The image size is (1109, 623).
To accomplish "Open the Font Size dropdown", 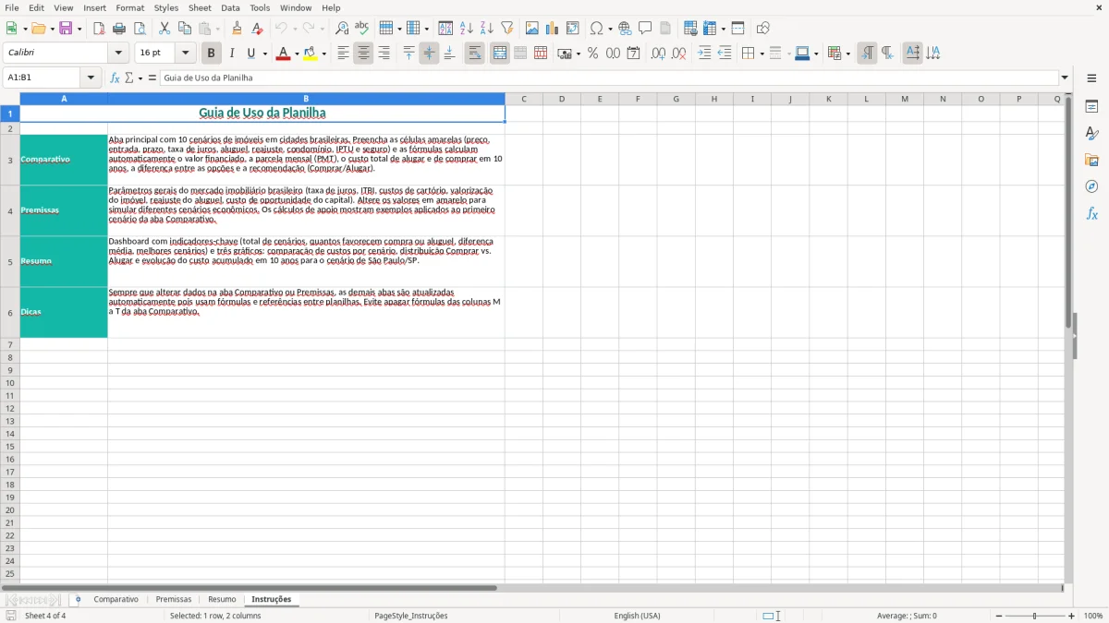I will (185, 54).
